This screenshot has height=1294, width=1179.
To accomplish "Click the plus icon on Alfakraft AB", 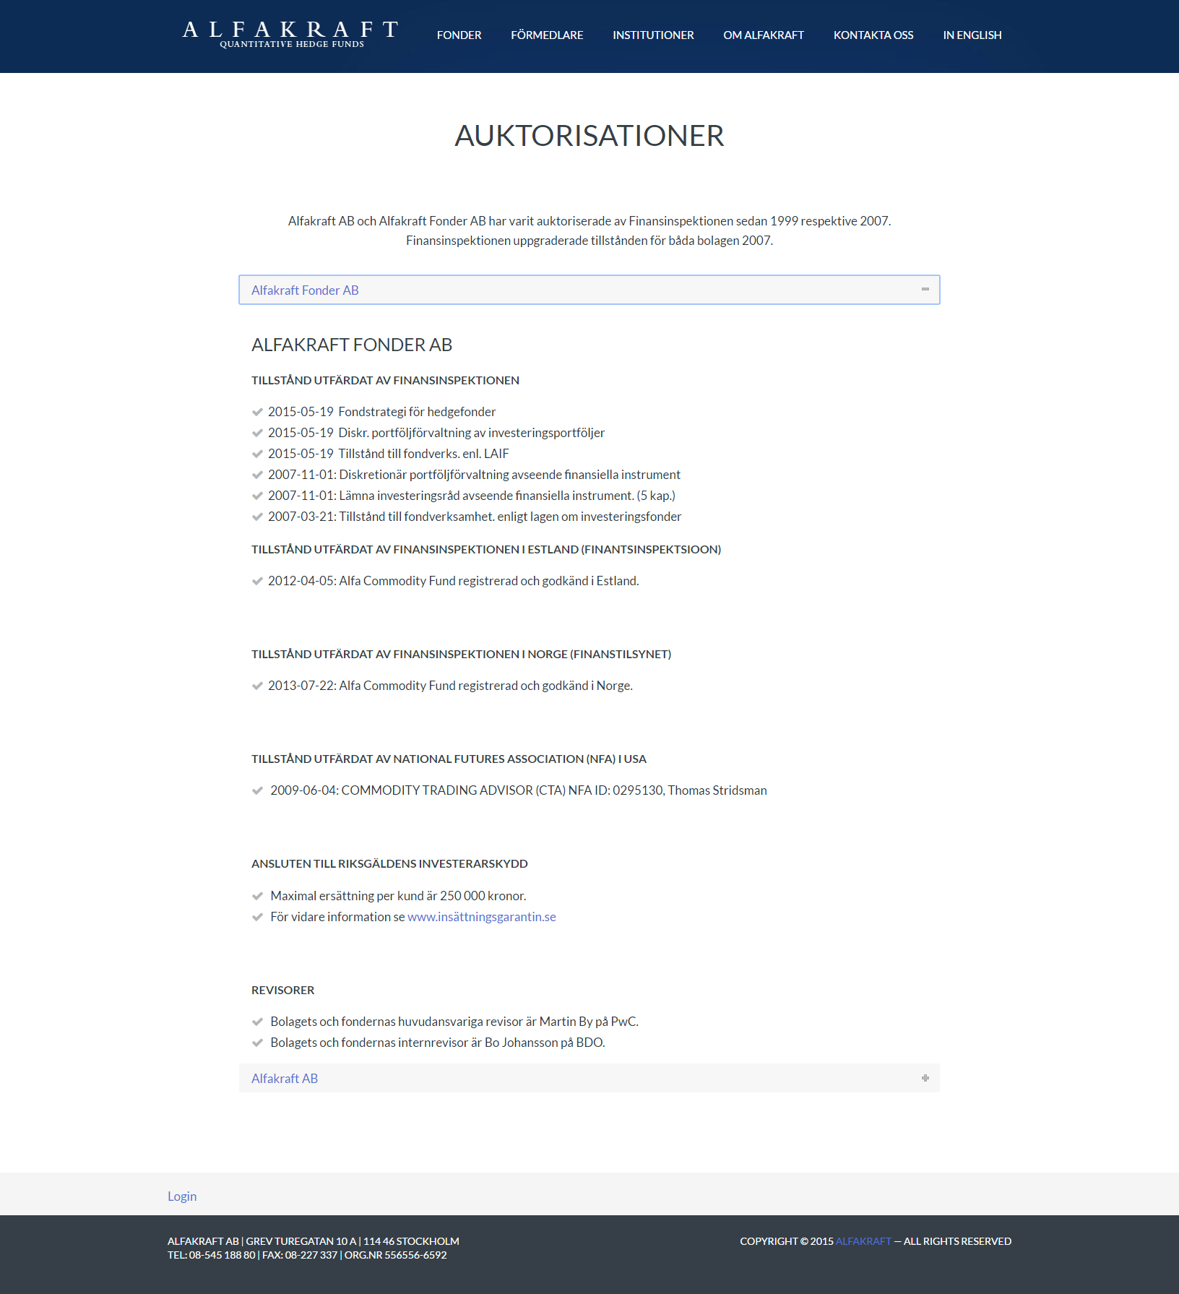I will [925, 1078].
